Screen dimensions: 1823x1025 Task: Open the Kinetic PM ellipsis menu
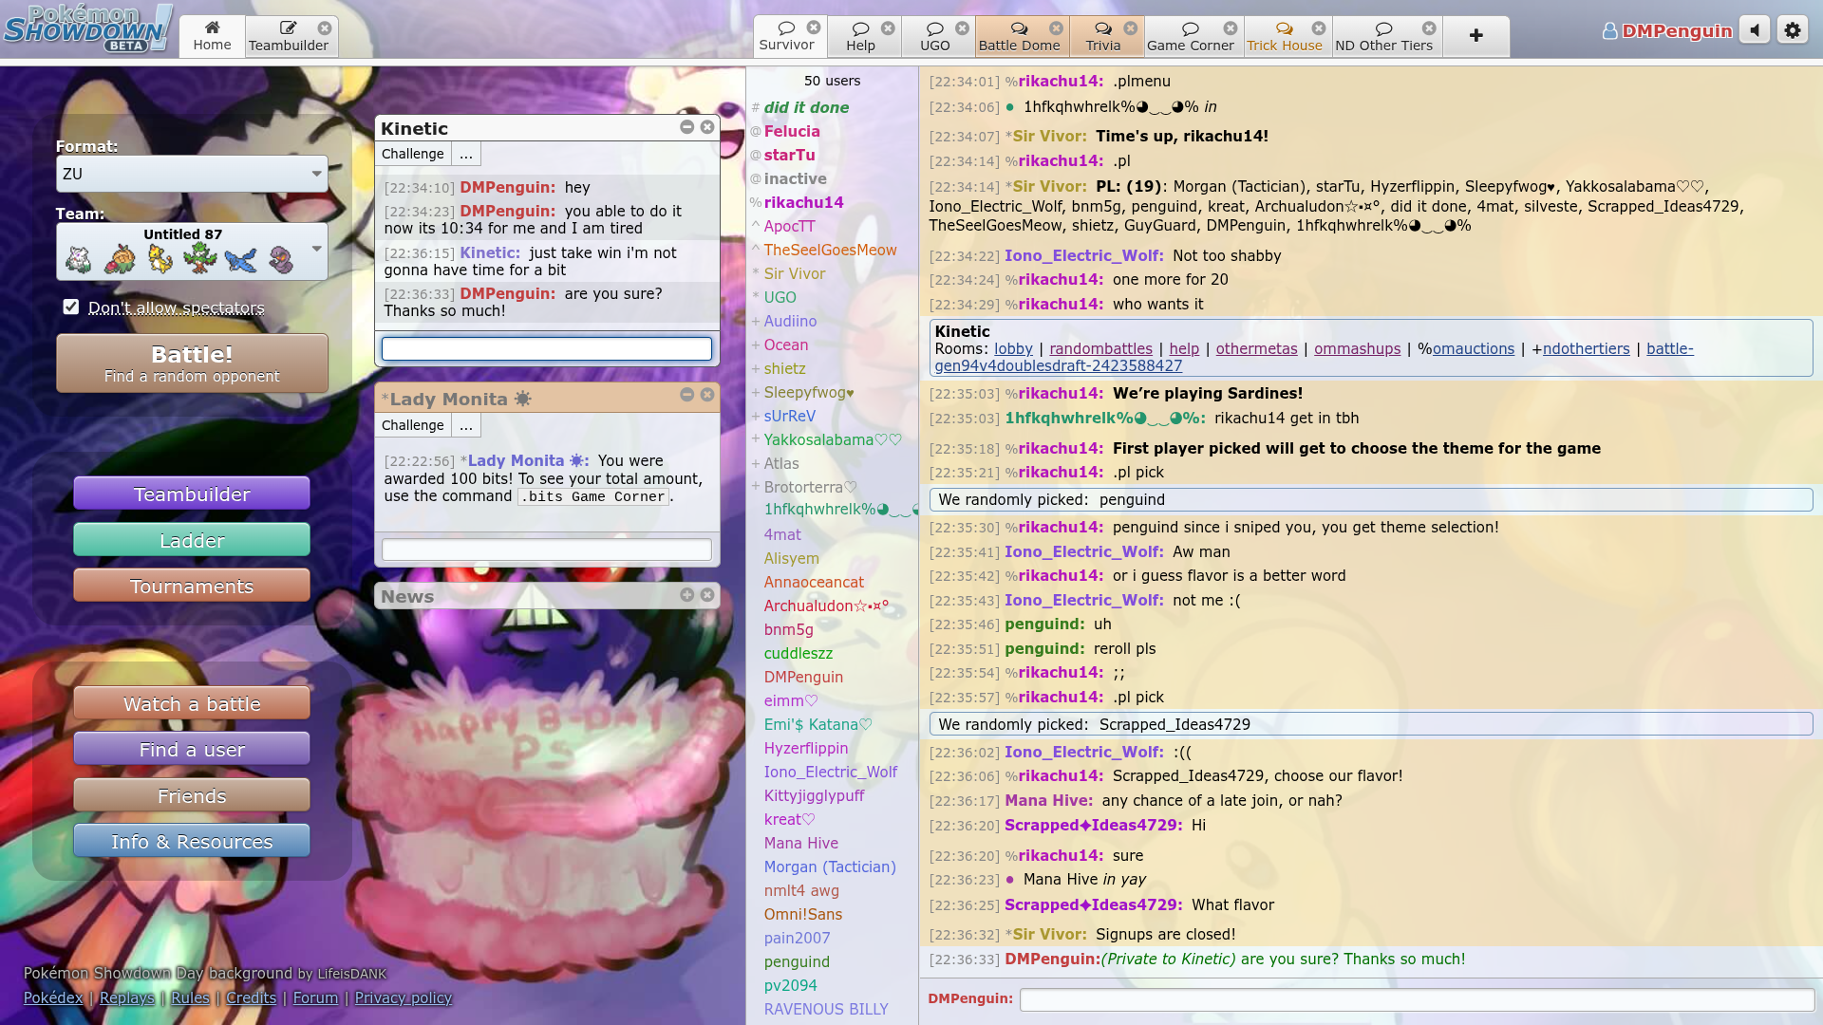(465, 154)
